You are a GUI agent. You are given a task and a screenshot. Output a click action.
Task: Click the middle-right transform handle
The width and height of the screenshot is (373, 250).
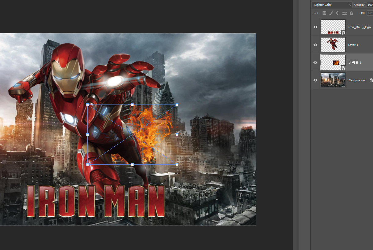click(x=177, y=134)
